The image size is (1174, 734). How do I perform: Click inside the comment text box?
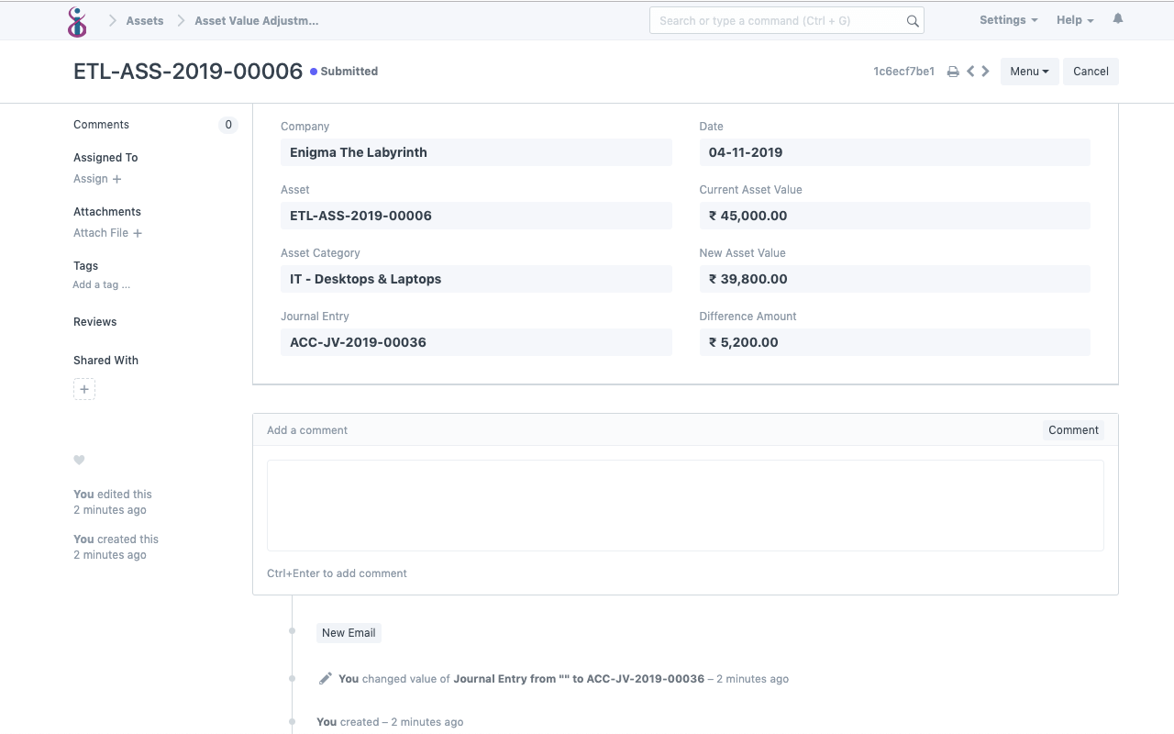[685, 505]
